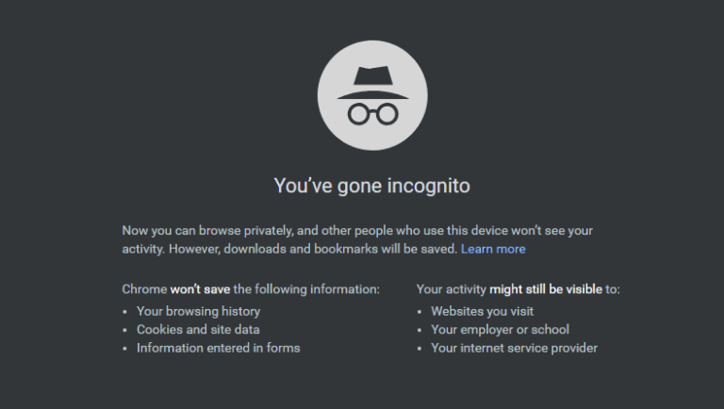Click the glasses in the incognito logo
Image resolution: width=724 pixels, height=409 pixels.
click(372, 114)
